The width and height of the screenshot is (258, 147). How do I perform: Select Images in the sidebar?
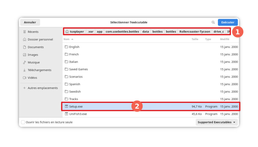pyautogui.click(x=33, y=55)
